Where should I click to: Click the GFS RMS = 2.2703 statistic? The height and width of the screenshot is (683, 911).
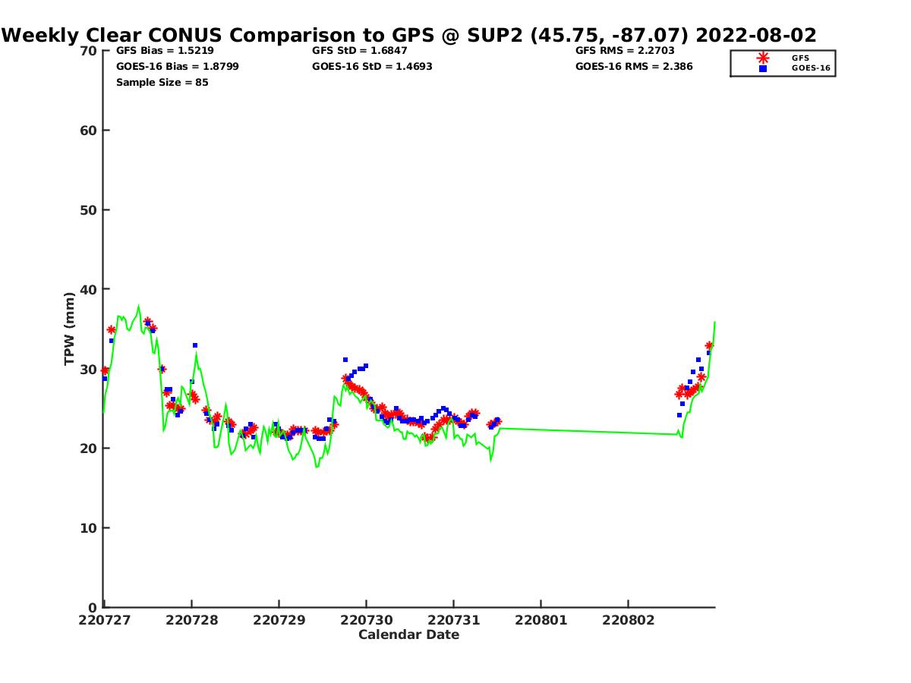tap(625, 51)
